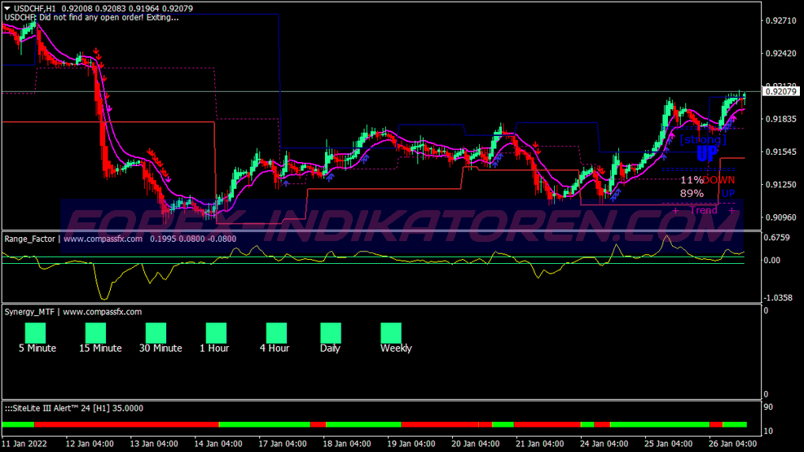804x452 pixels.
Task: Click the 30 Minute green square
Action: (x=156, y=332)
